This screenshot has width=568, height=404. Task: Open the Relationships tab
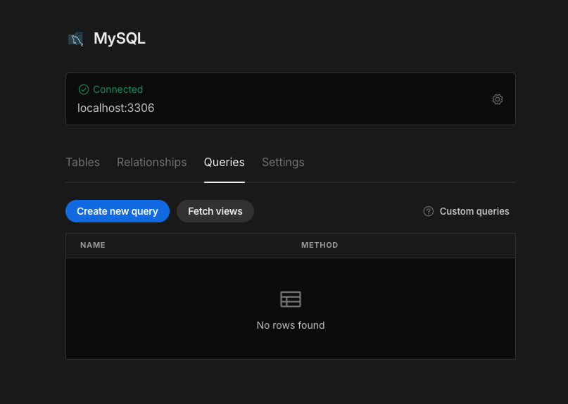coord(152,162)
